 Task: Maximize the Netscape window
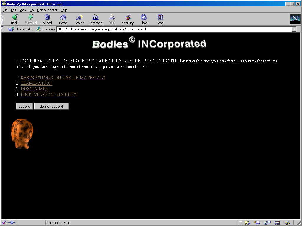point(292,4)
